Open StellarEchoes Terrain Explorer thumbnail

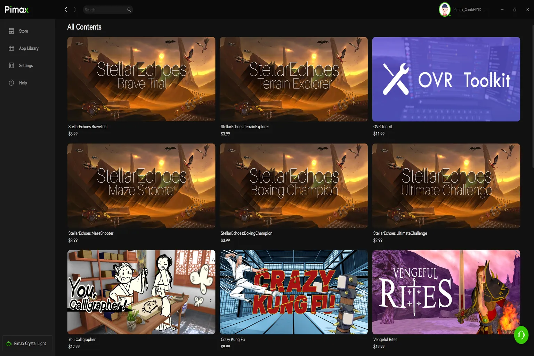[x=294, y=79]
